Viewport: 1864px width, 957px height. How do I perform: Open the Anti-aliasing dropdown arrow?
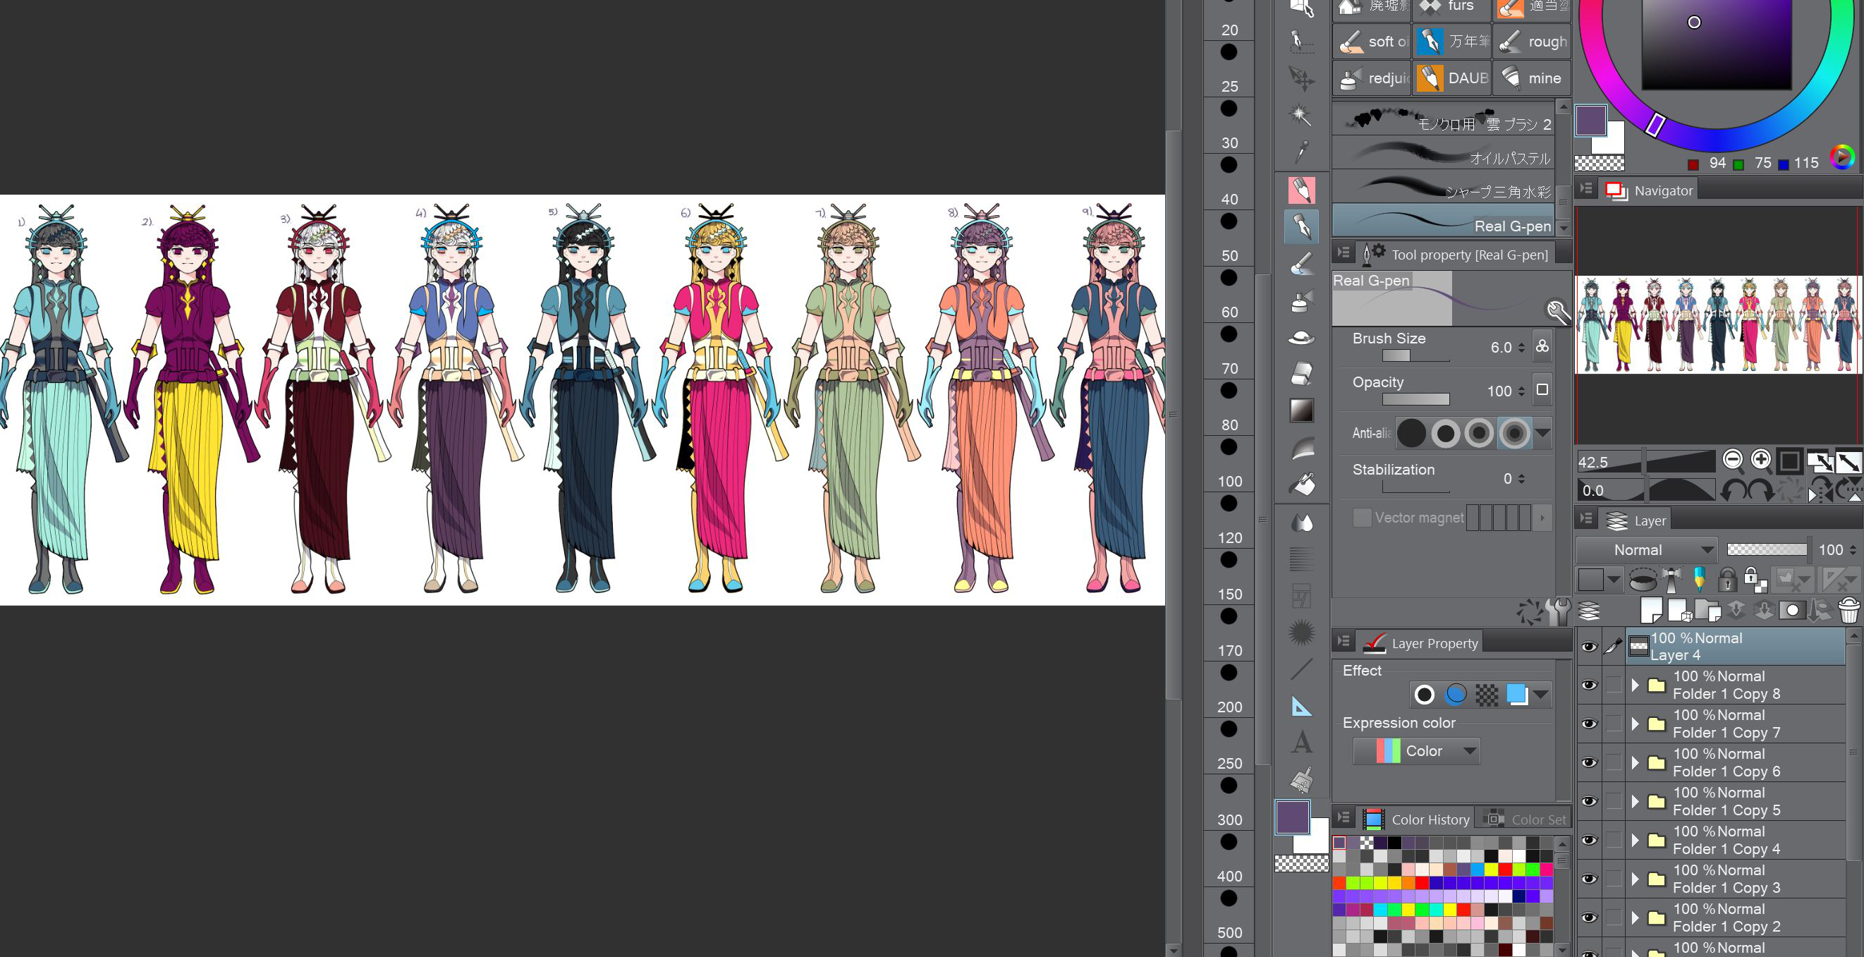[x=1542, y=432]
